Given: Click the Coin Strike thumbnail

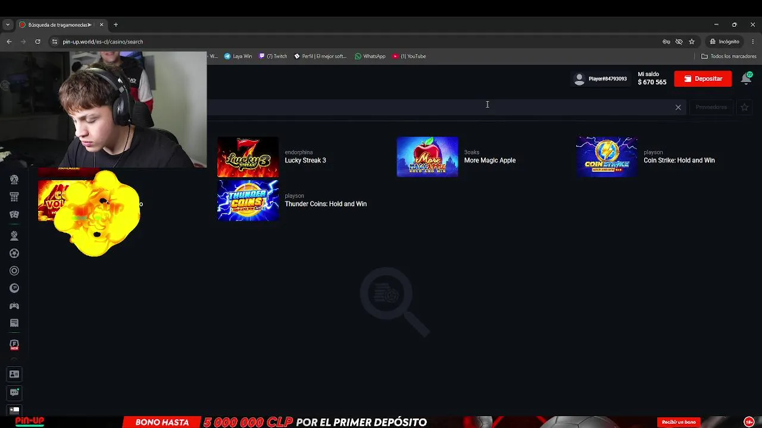Looking at the screenshot, I should pyautogui.click(x=607, y=157).
